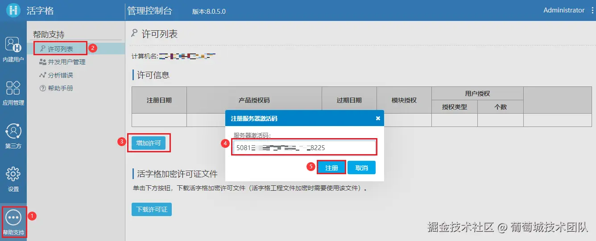The height and width of the screenshot is (241, 596).
Task: Focus the 服务器激活码 input field
Action: [x=305, y=147]
